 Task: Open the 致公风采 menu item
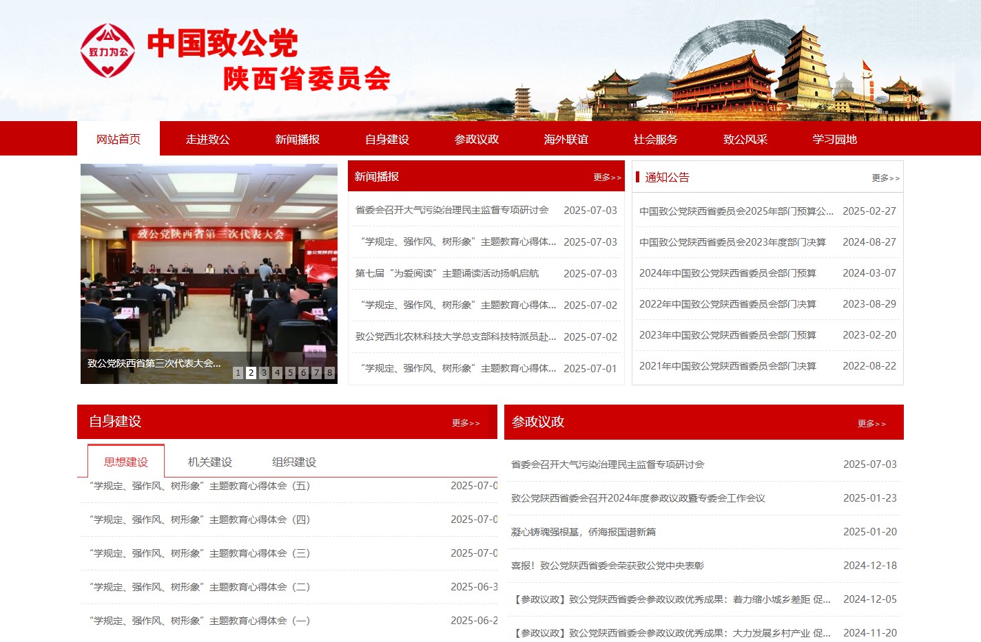tap(745, 139)
